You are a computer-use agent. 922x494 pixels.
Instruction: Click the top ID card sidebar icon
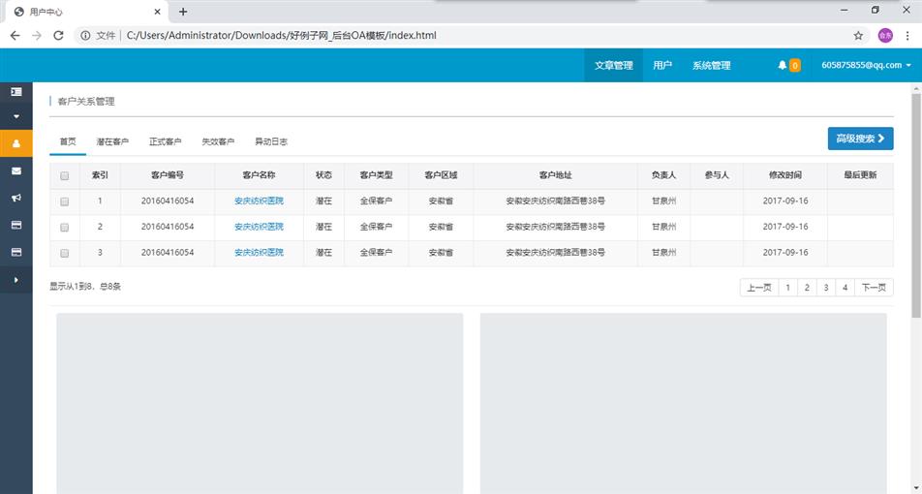point(15,91)
